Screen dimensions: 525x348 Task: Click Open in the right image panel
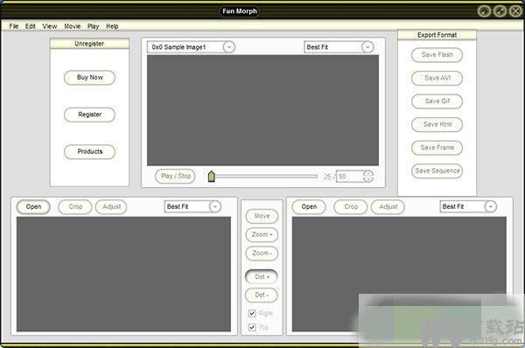click(309, 207)
